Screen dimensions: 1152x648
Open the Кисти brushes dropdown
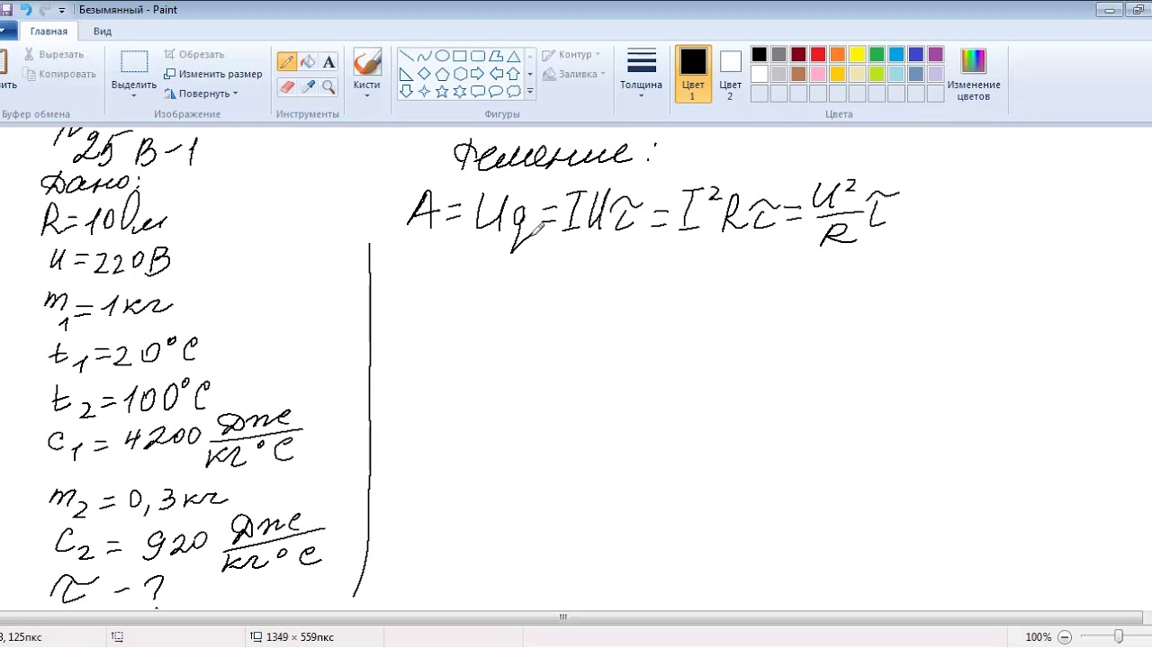[366, 95]
